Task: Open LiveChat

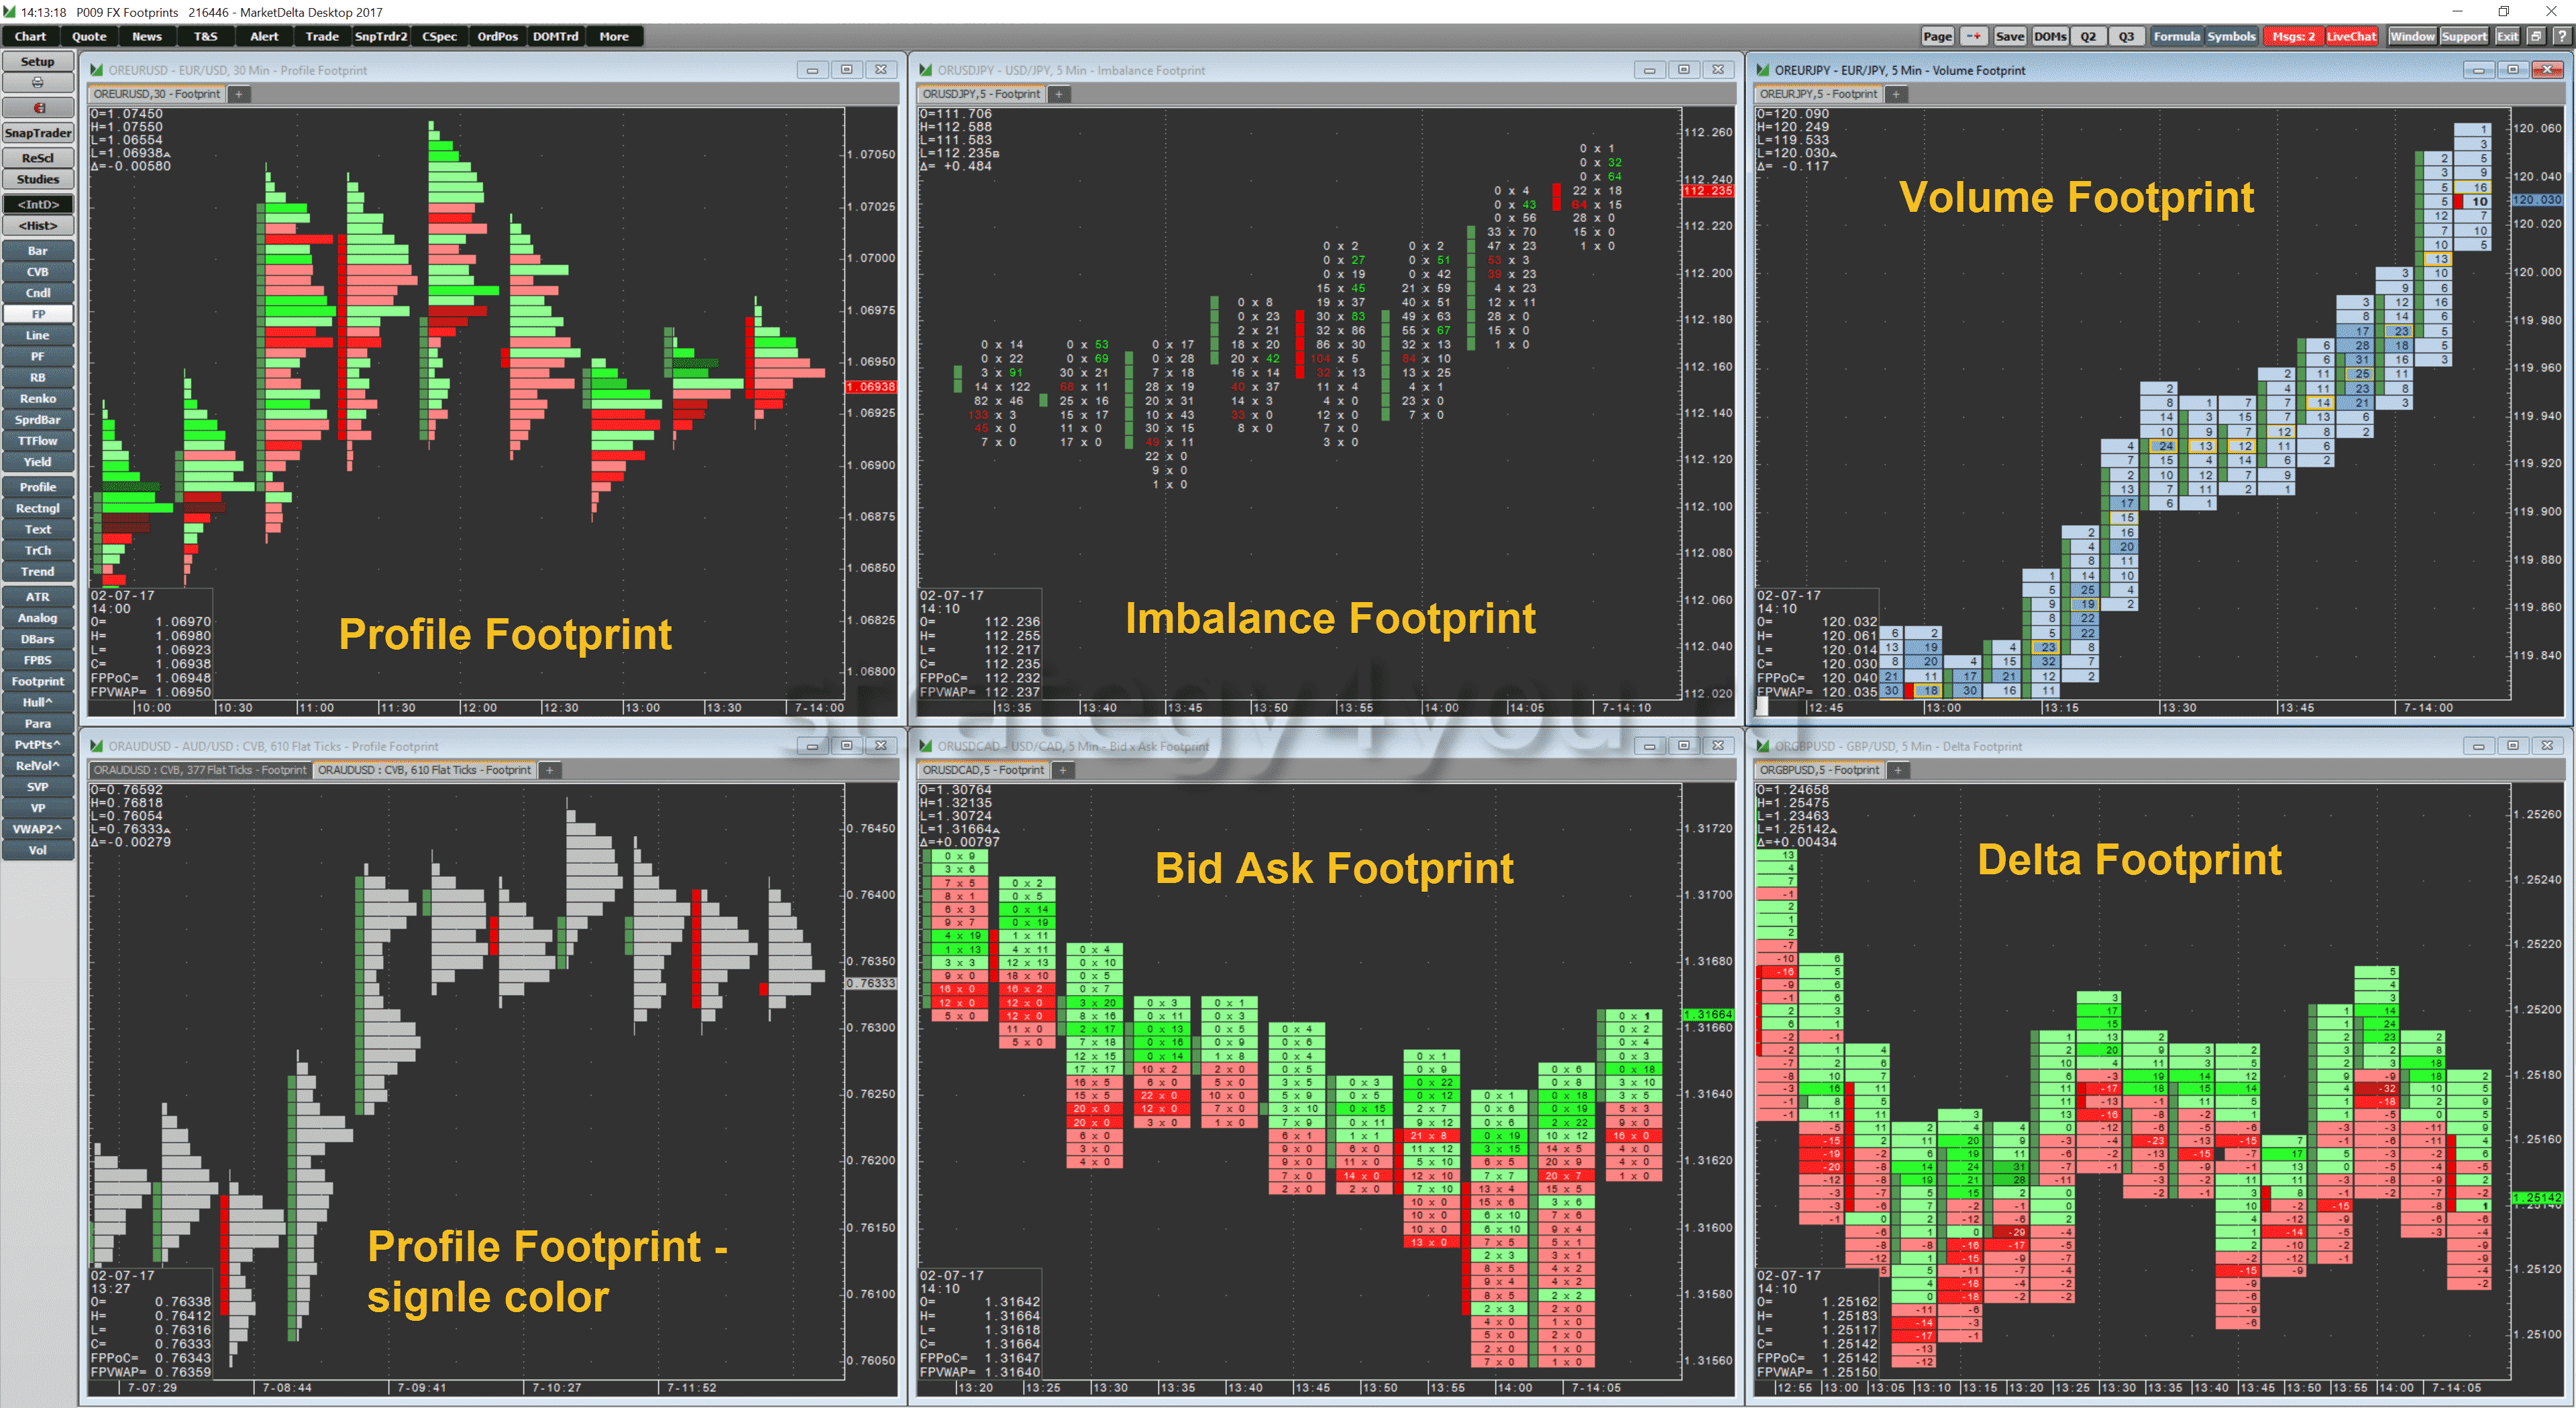Action: 2351,36
